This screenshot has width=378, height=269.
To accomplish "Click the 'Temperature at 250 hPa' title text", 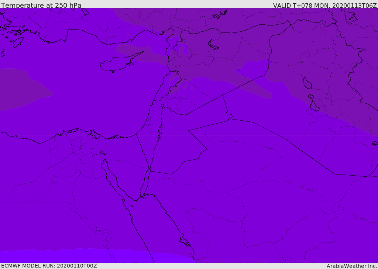I will click(41, 5).
